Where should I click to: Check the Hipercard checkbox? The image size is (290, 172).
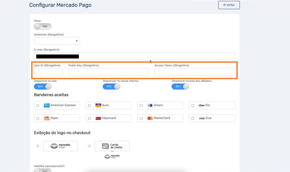pyautogui.click(x=89, y=118)
